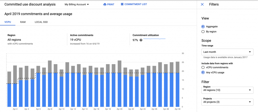Open the Last month time range dropdown
Screen dimensions: 258x112
[227, 52]
